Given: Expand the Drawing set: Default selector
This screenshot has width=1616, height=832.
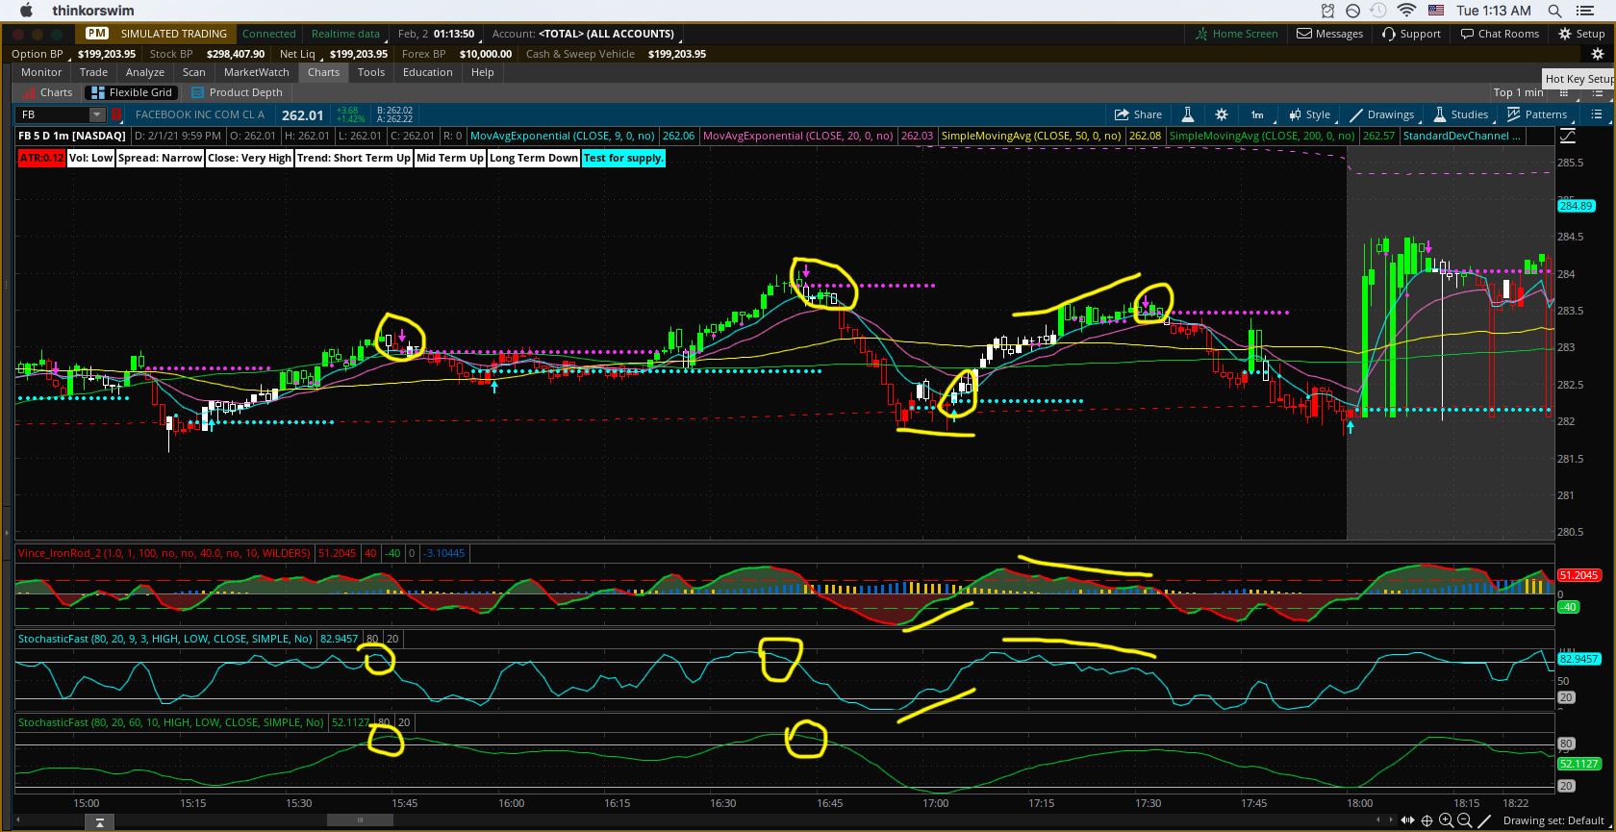Looking at the screenshot, I should click(x=1553, y=820).
